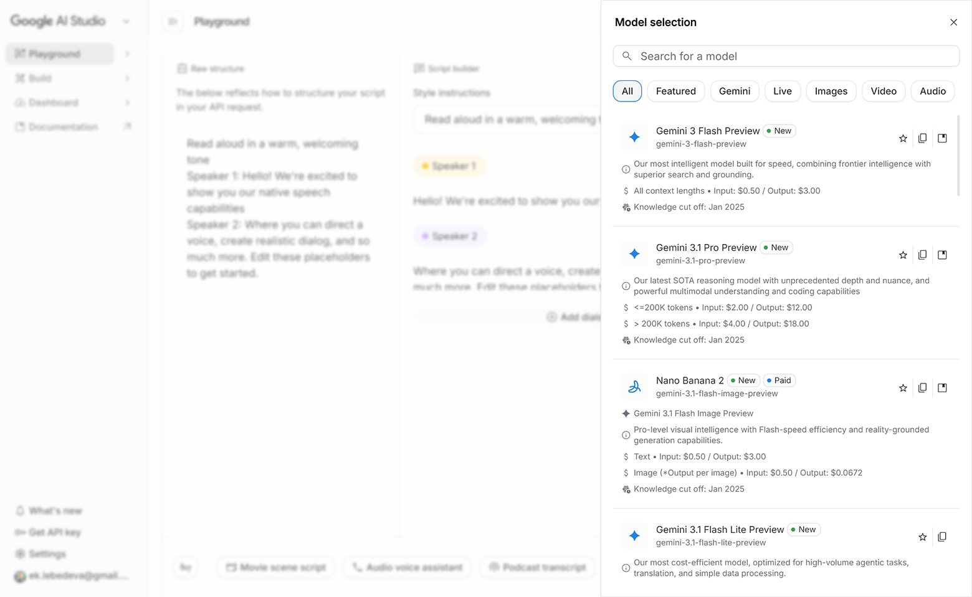Click the Dashboard icon in the sidebar
The image size is (972, 597).
(19, 102)
